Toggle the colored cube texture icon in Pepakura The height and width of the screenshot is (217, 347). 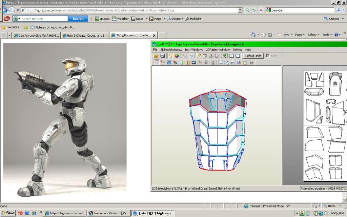177,56
